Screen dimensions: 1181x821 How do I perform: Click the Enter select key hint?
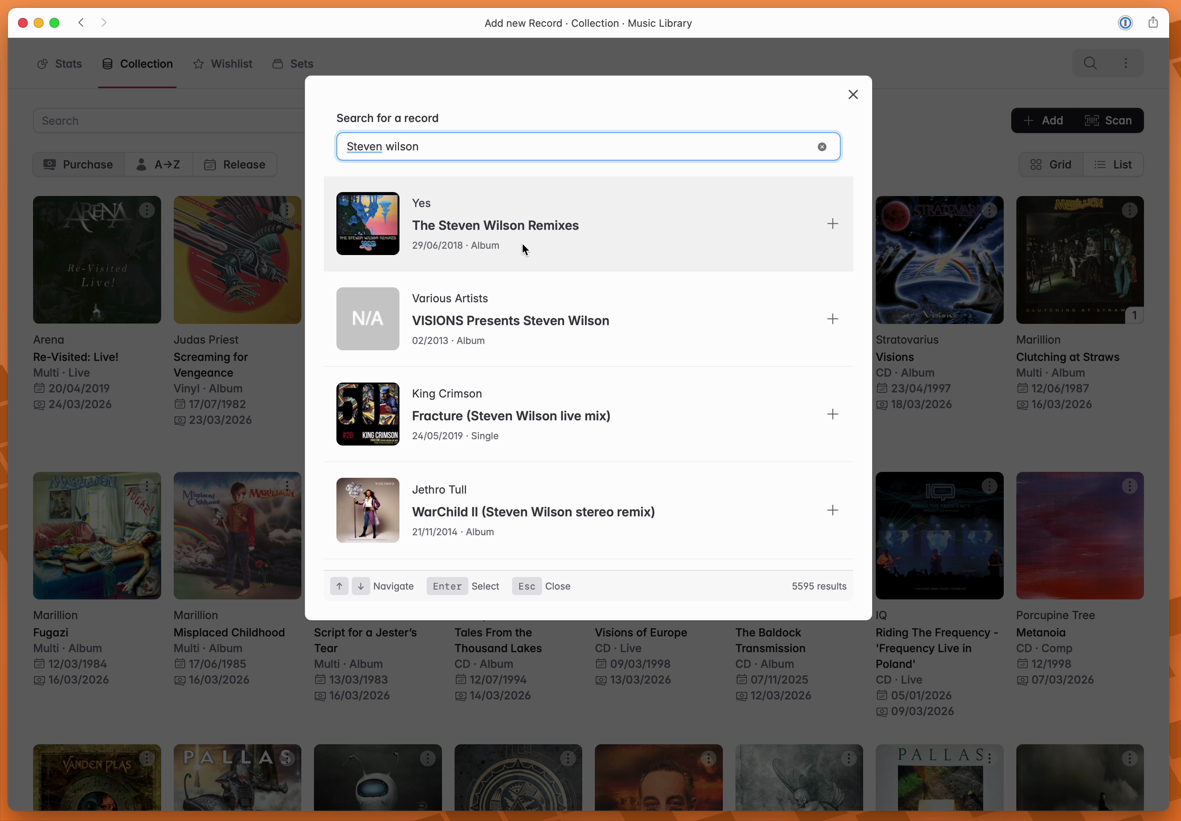click(447, 586)
